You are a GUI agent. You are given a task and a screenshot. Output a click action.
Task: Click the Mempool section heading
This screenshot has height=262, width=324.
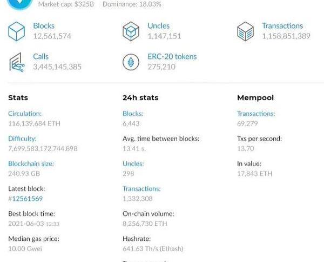point(255,98)
